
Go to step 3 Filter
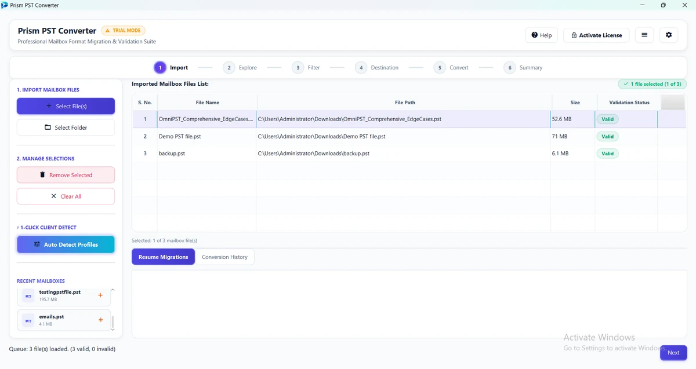tap(306, 68)
